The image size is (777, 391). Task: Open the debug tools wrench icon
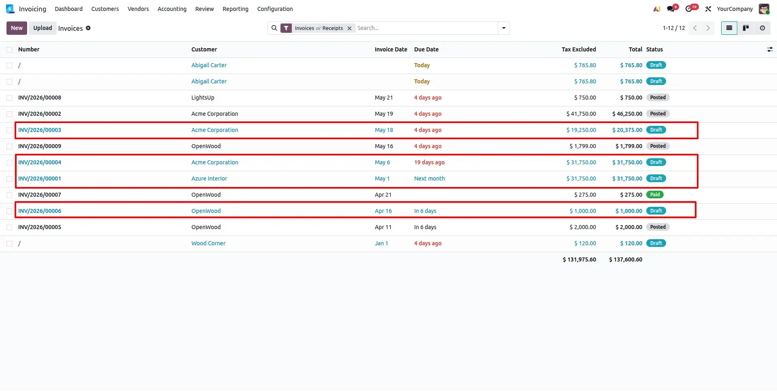[708, 9]
